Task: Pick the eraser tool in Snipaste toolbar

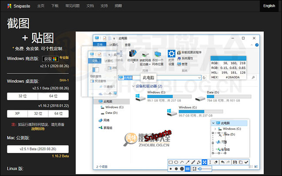Action: [x=216, y=162]
